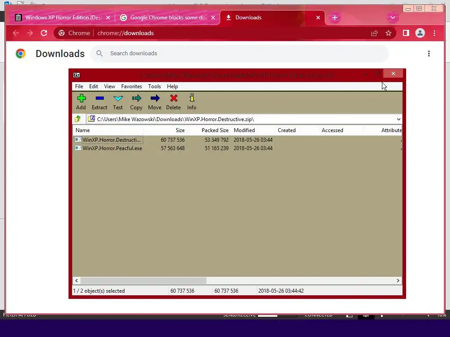Open the Downloads page more actions menu
The image size is (450, 337).
(429, 54)
